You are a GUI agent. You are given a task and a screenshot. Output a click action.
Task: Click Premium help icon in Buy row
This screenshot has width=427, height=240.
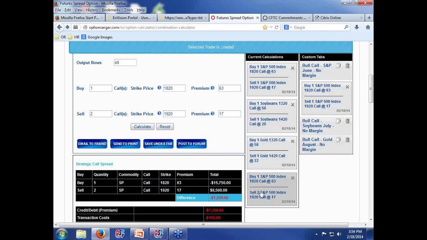[212, 88]
